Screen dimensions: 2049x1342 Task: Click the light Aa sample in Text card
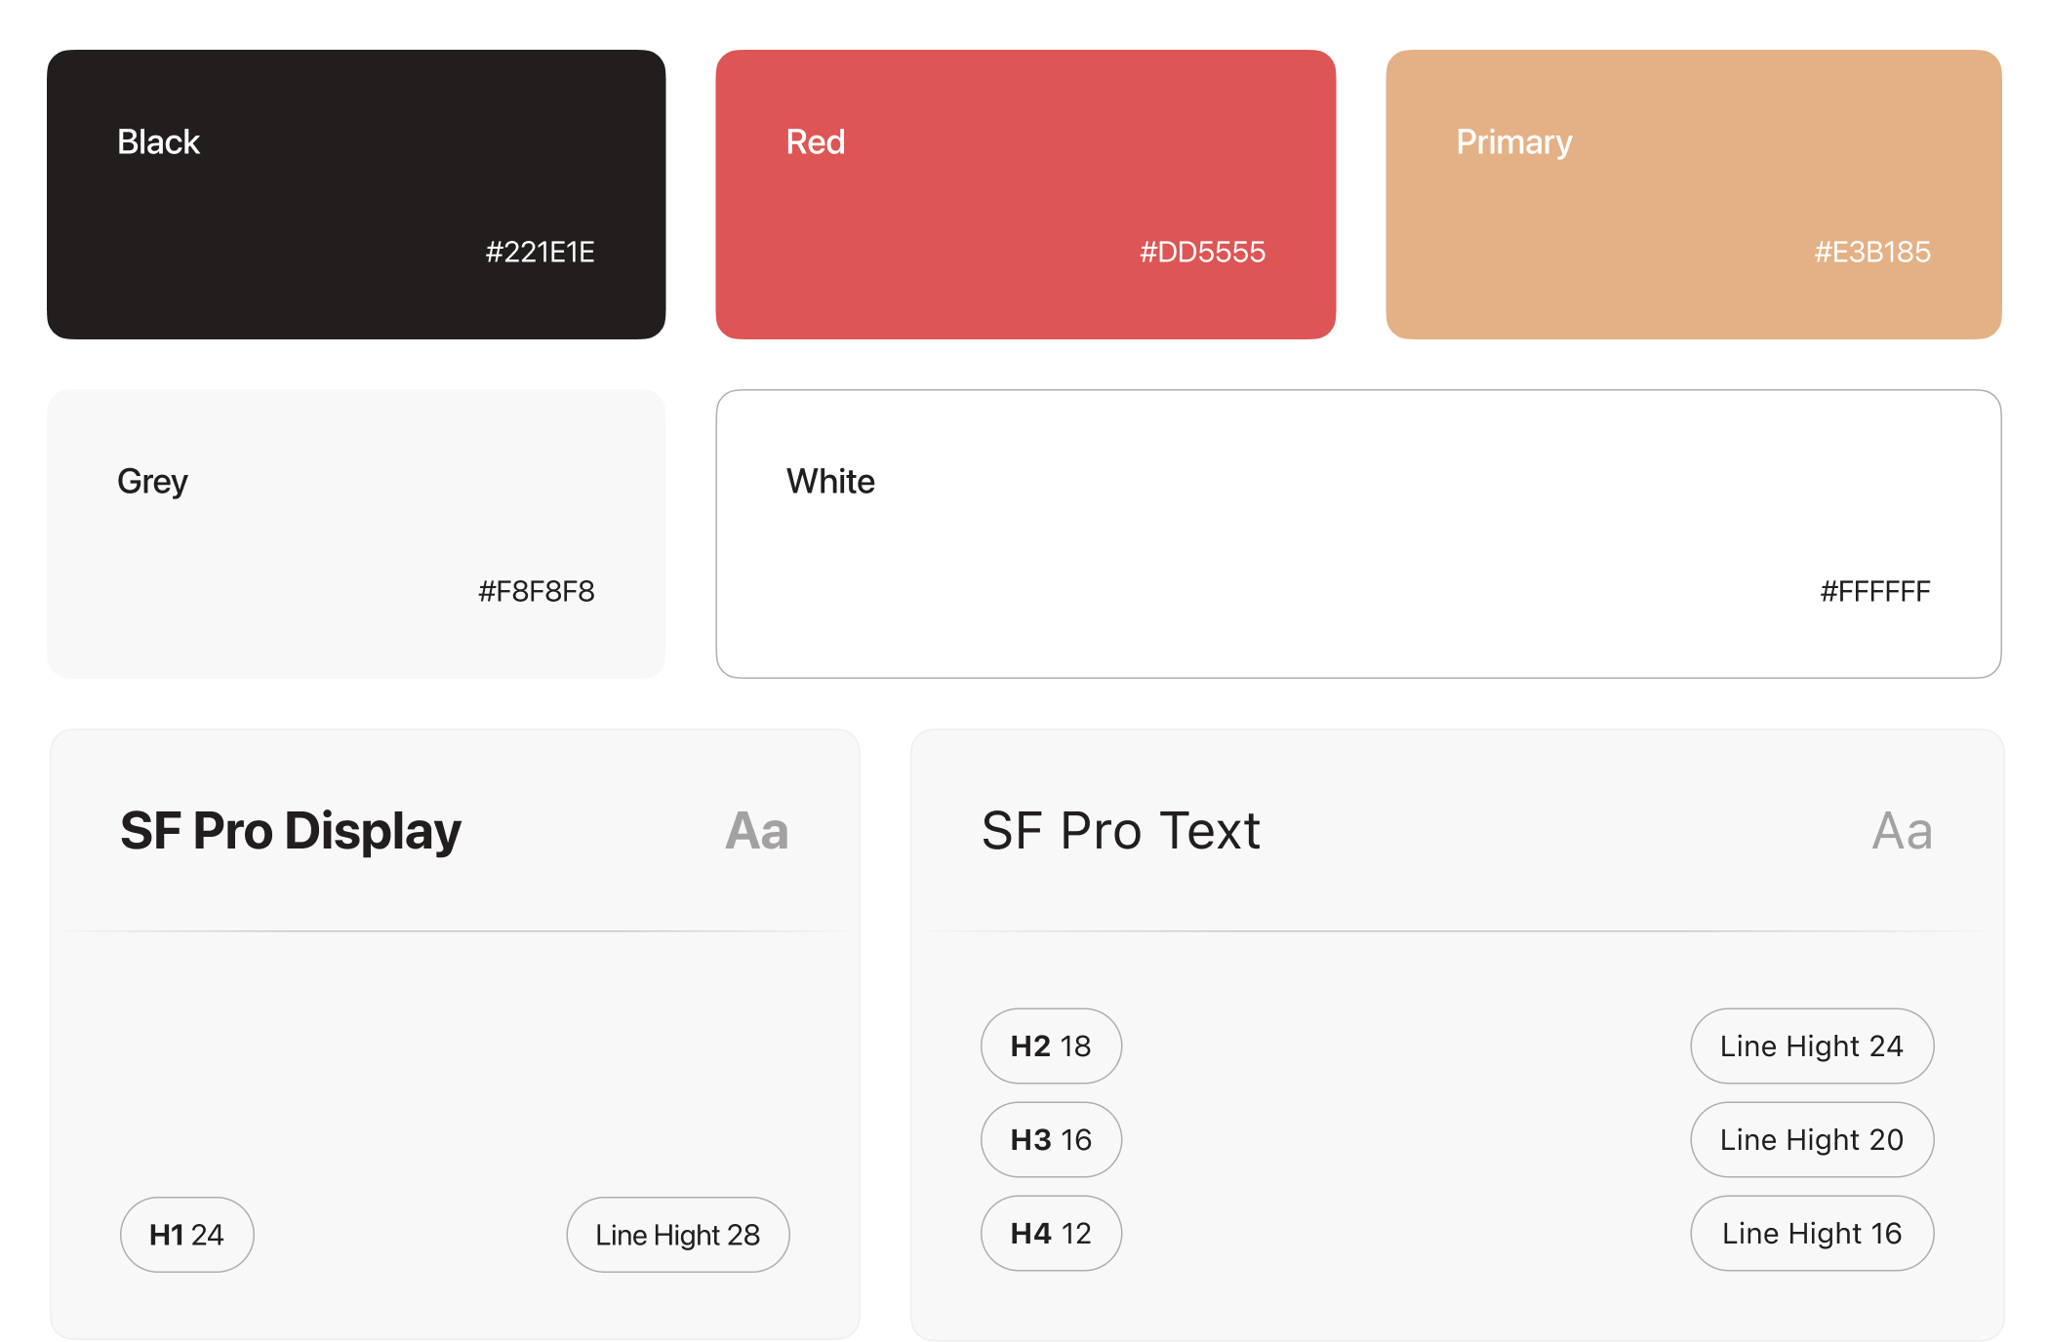(1902, 831)
